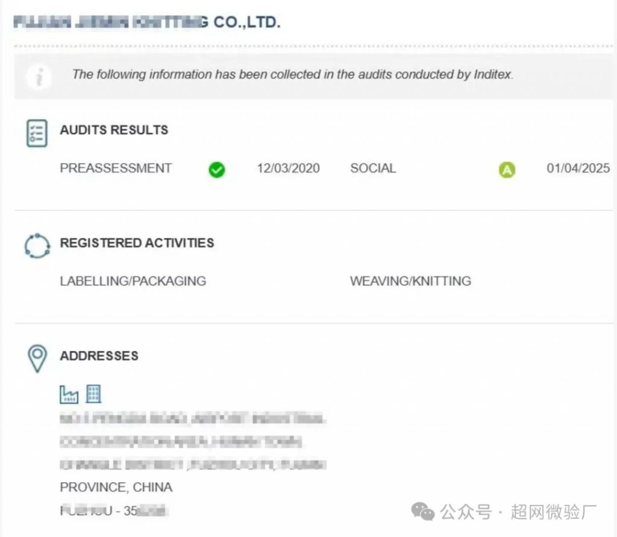Click the company name title ending CO.,LTD.
617x537 pixels.
(147, 22)
